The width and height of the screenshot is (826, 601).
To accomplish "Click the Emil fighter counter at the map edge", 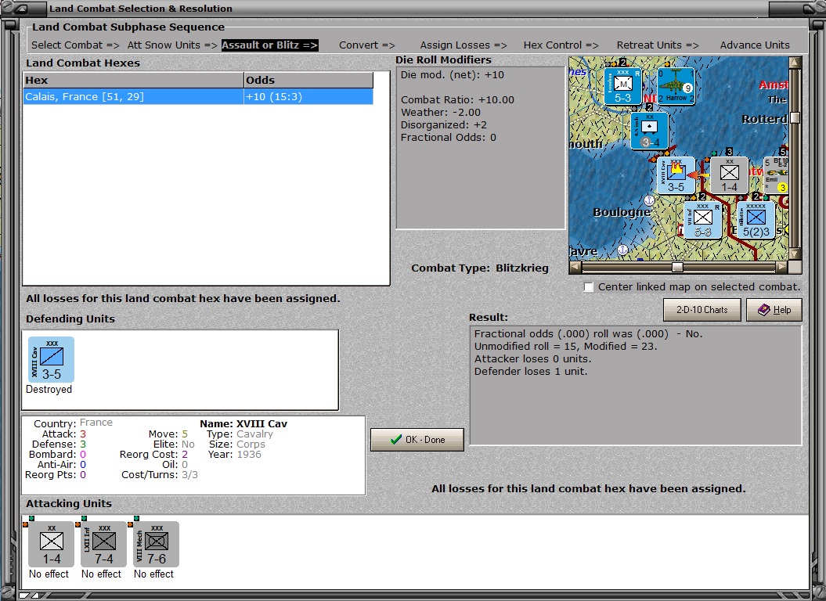I will click(777, 175).
